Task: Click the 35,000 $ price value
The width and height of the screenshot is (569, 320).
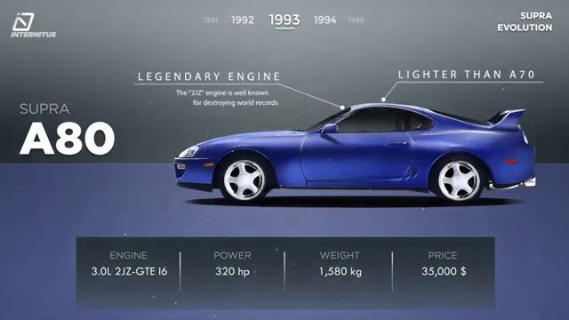Action: coord(444,271)
